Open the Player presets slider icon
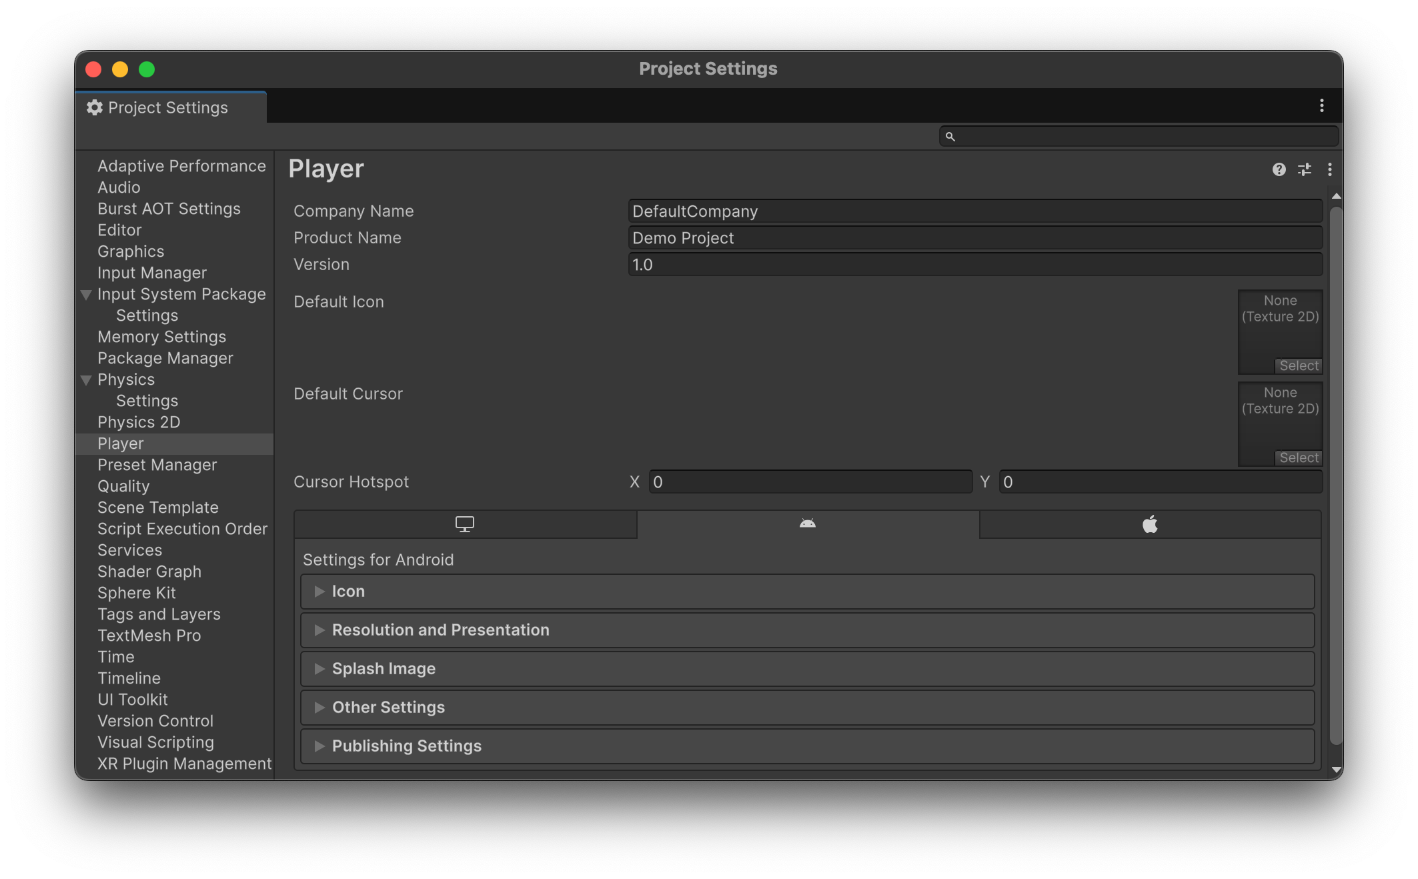Image resolution: width=1418 pixels, height=879 pixels. tap(1305, 169)
